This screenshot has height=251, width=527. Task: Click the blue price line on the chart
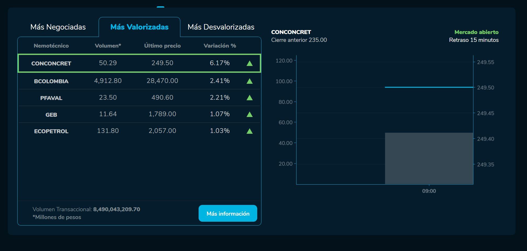429,87
